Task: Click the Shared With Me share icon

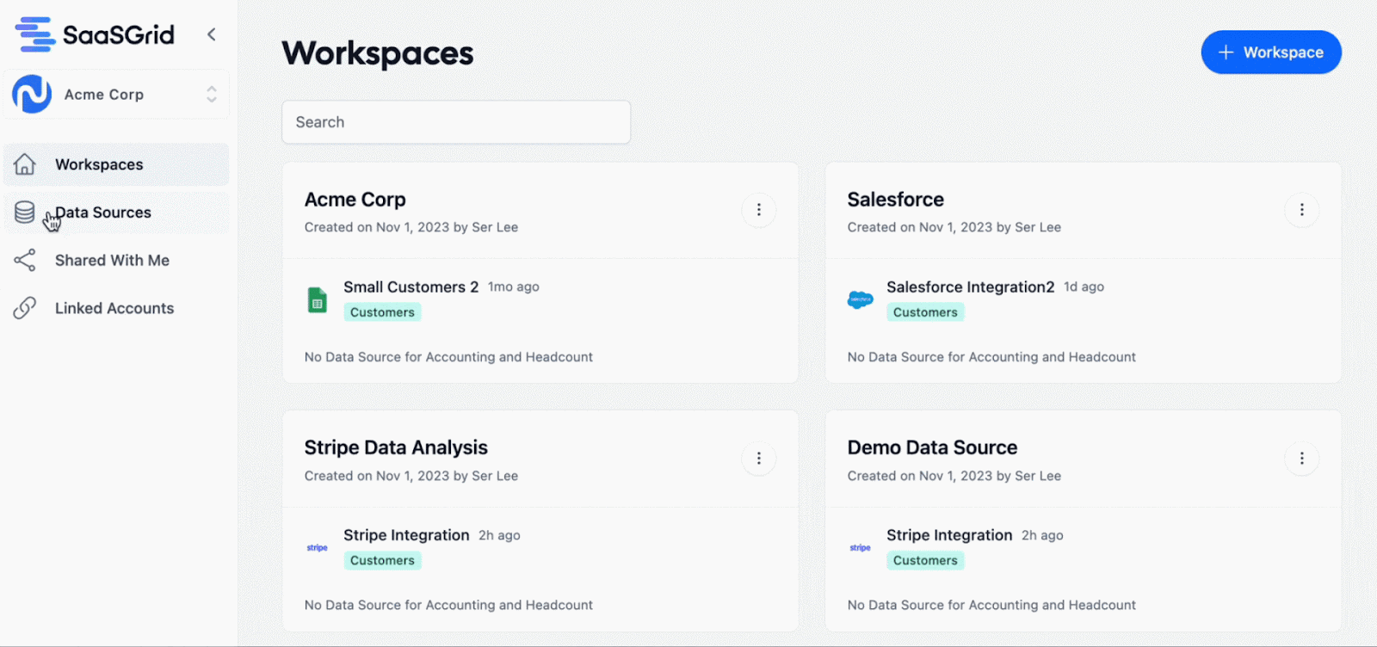Action: coord(25,261)
